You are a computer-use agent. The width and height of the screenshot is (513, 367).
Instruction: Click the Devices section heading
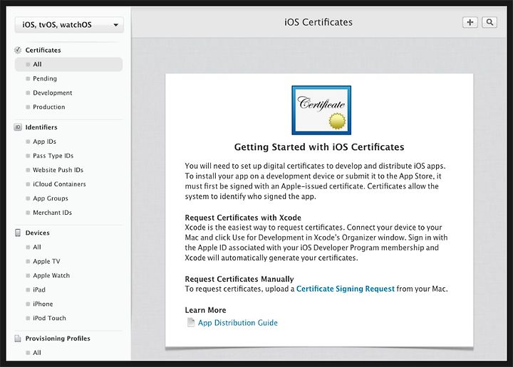37,233
